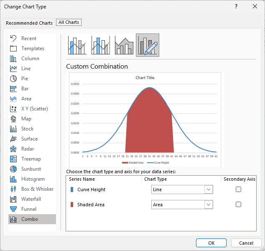The height and width of the screenshot is (251, 265).
Task: Select the Column chart category
Action: point(32,59)
